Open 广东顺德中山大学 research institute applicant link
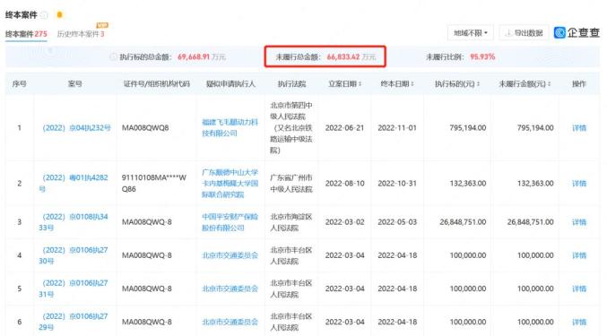The height and width of the screenshot is (336, 607). tap(230, 184)
